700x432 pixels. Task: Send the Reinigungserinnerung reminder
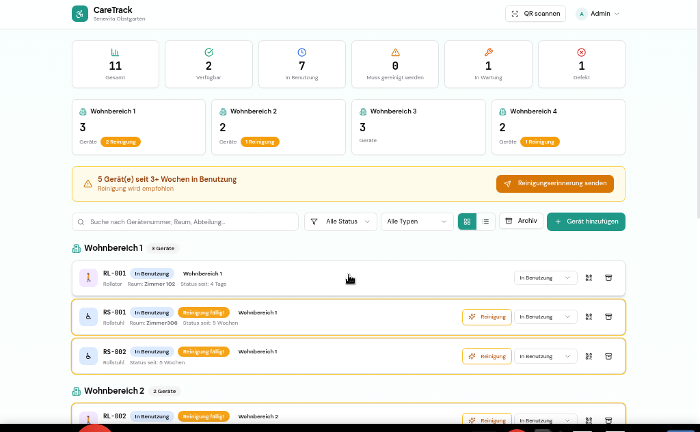(555, 183)
